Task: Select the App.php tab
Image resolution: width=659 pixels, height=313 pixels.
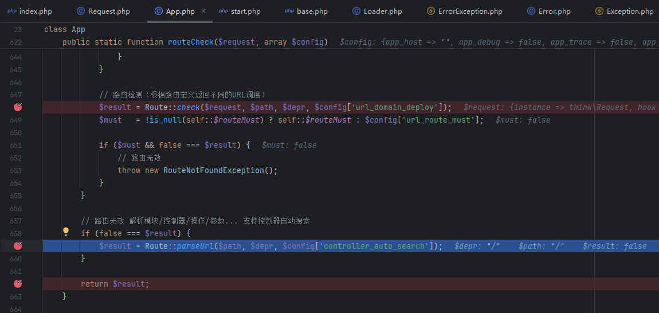Action: pyautogui.click(x=175, y=11)
